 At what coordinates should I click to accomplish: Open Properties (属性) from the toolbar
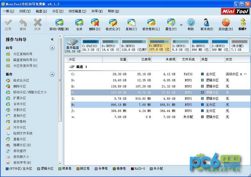coord(171,23)
